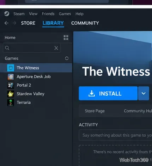The height and width of the screenshot is (166, 152).
Task: Select The Witness in games list
Action: coord(36,68)
